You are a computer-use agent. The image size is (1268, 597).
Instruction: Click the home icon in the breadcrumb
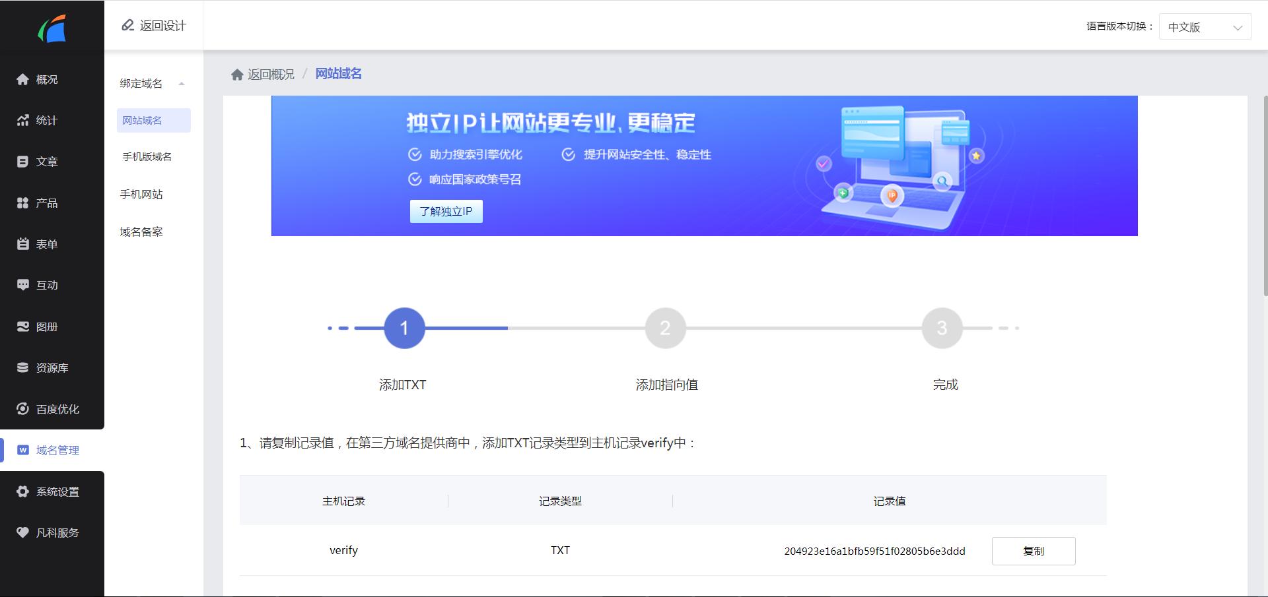[x=238, y=74]
